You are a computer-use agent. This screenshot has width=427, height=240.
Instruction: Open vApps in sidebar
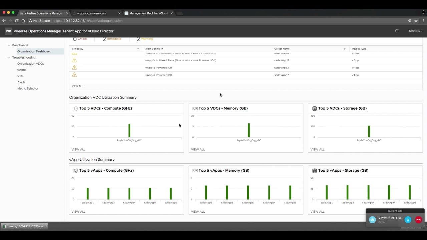22,70
